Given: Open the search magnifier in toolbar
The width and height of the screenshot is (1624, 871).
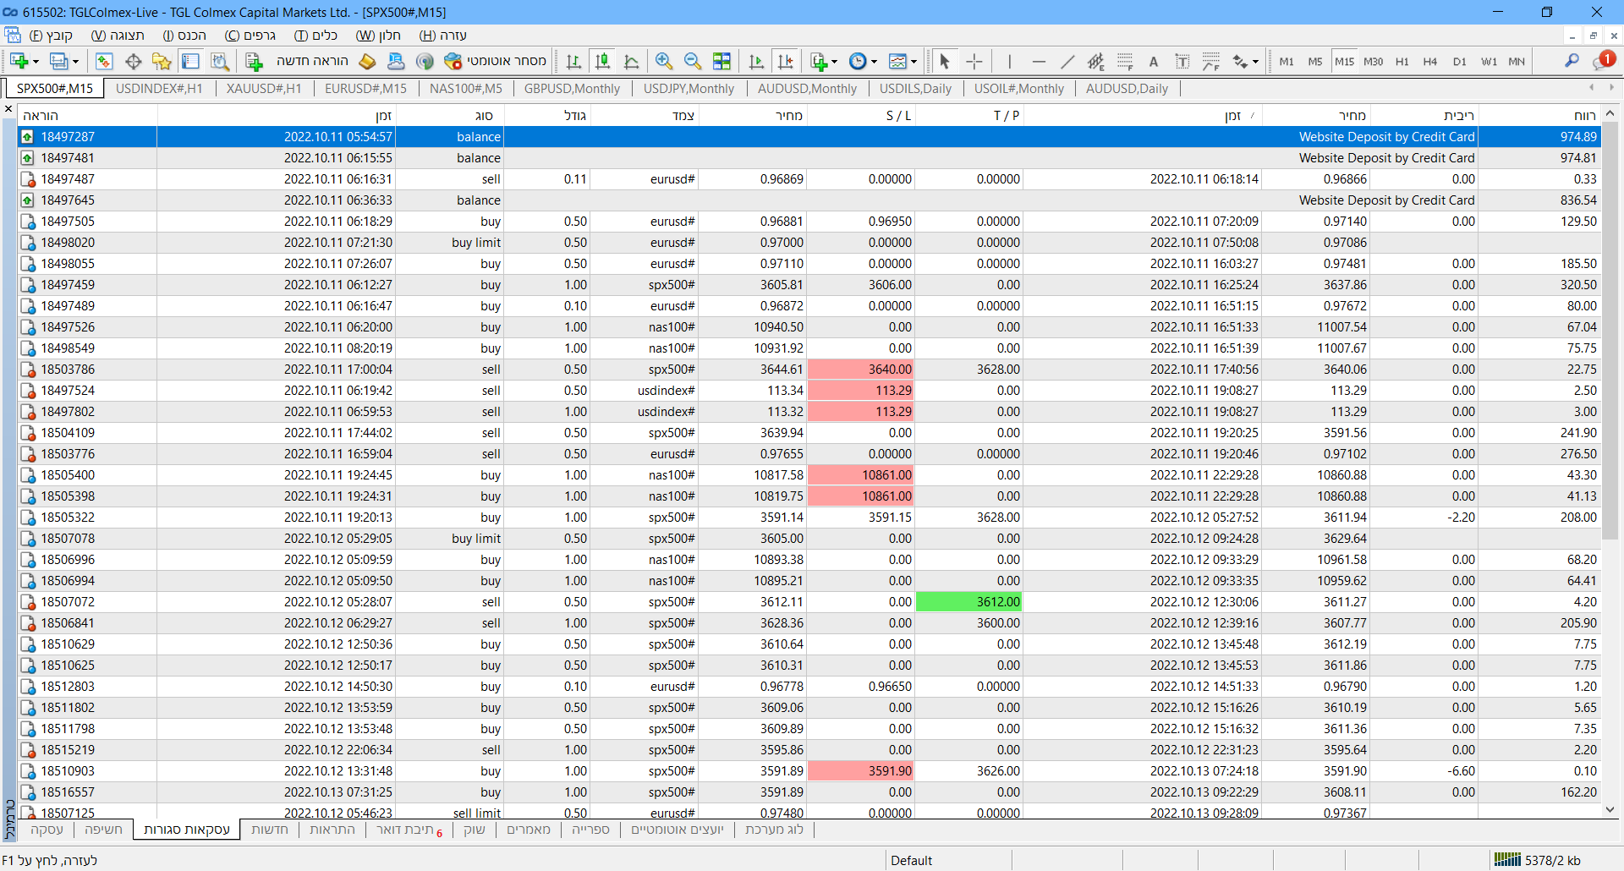Looking at the screenshot, I should pyautogui.click(x=1572, y=61).
